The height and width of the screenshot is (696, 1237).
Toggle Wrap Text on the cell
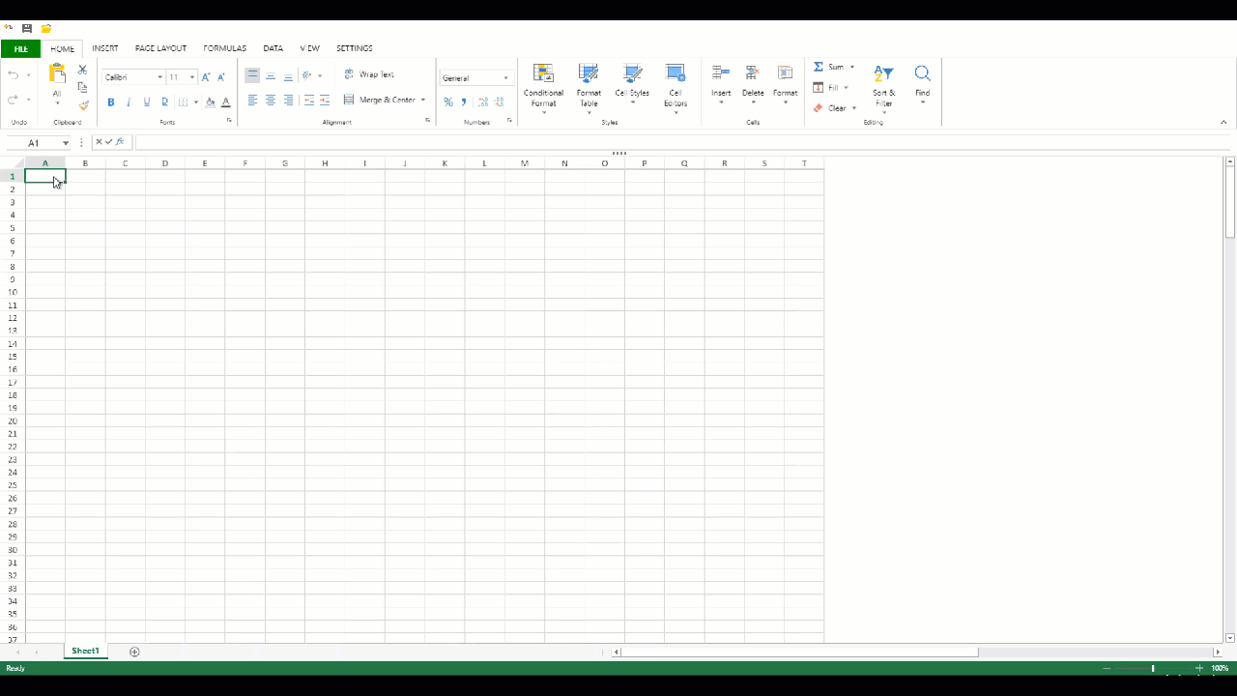pos(369,74)
